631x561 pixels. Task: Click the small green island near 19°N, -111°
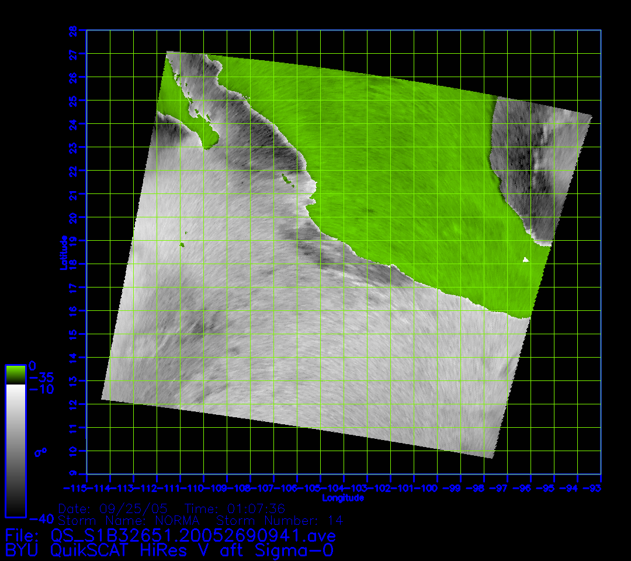click(182, 244)
